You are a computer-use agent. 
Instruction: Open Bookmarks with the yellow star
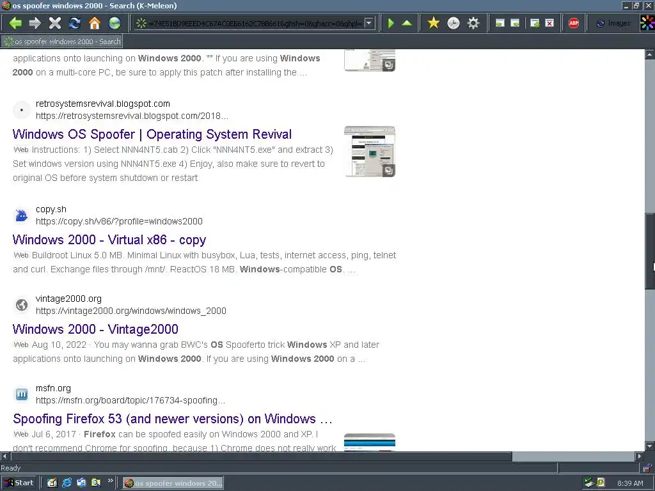pyautogui.click(x=434, y=23)
